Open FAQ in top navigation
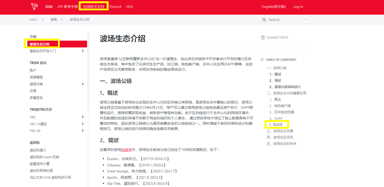 click(x=130, y=7)
